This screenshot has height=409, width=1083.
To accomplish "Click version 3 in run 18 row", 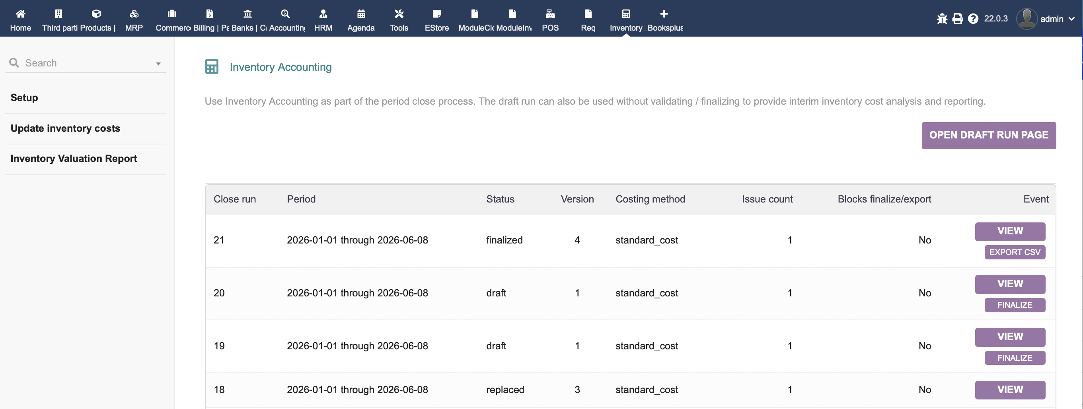I will pos(577,390).
